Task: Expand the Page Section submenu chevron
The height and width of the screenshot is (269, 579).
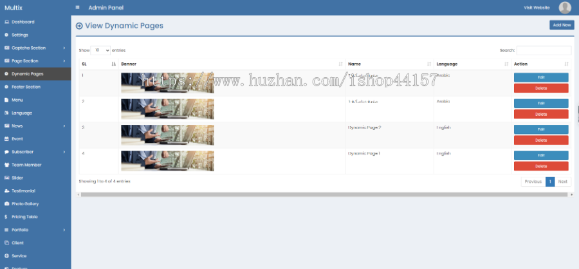Action: tap(64, 61)
